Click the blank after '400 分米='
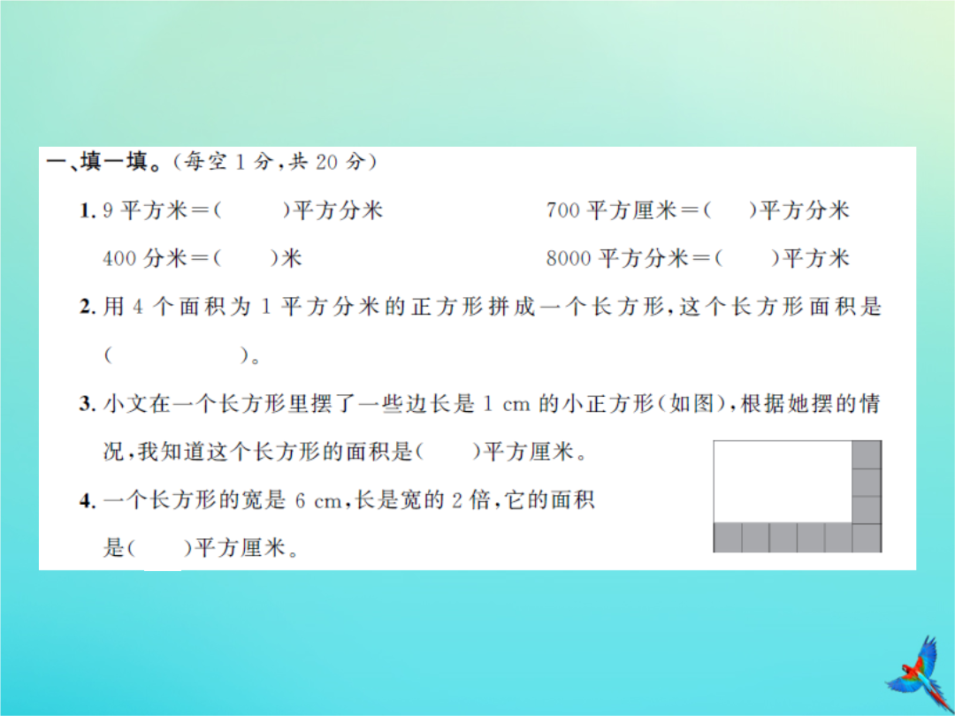Screen dimensions: 955x716 [245, 259]
